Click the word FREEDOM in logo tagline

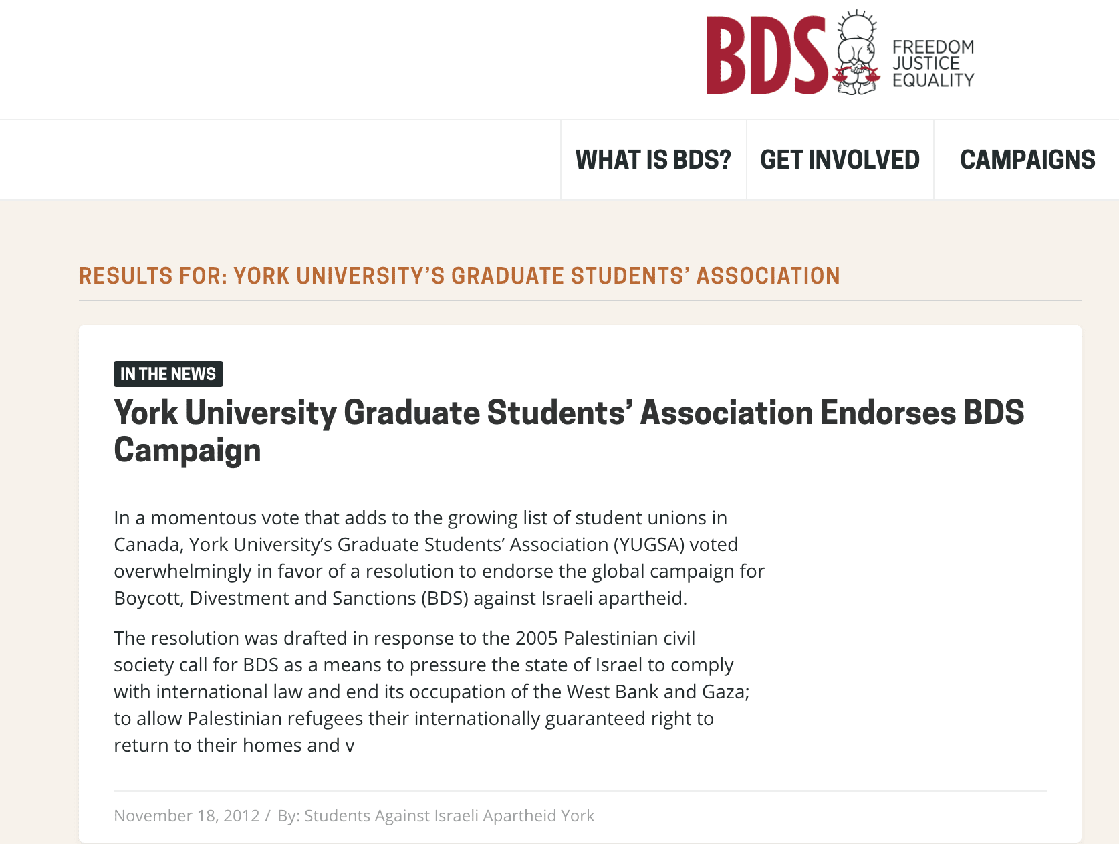point(933,47)
